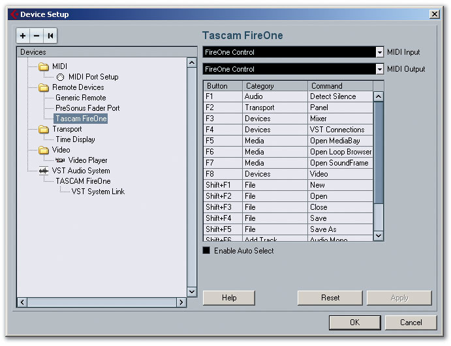Click the MIDI Port Setup icon
Image resolution: width=451 pixels, height=346 pixels.
60,77
